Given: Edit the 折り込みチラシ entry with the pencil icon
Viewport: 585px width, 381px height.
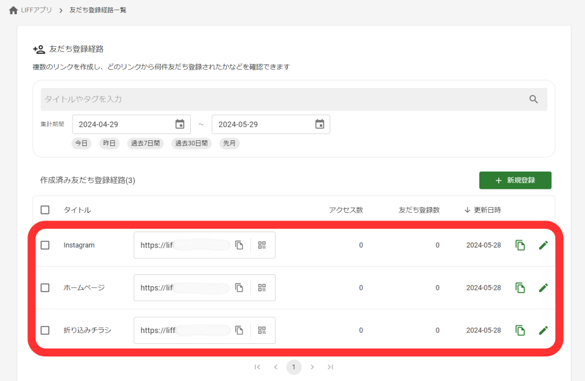Looking at the screenshot, I should [543, 330].
